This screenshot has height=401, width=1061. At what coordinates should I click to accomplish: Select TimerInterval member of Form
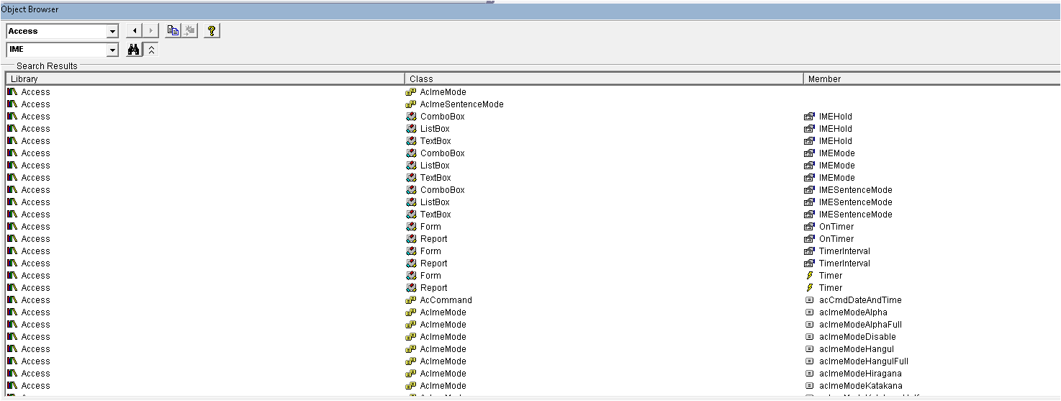pos(844,251)
